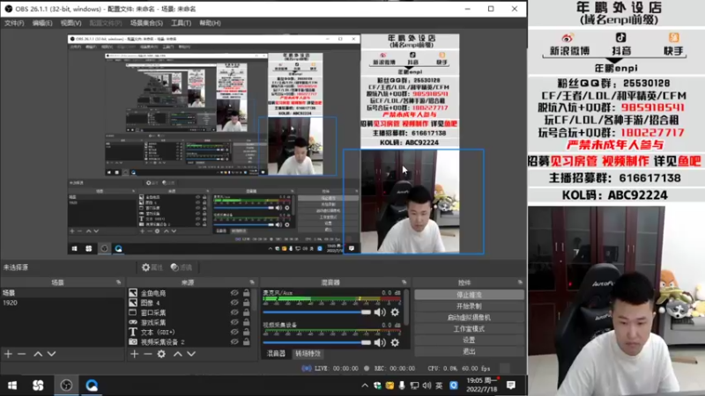The width and height of the screenshot is (705, 396).
Task: Undock the 混音器 panel via corner icon
Action: 404,282
